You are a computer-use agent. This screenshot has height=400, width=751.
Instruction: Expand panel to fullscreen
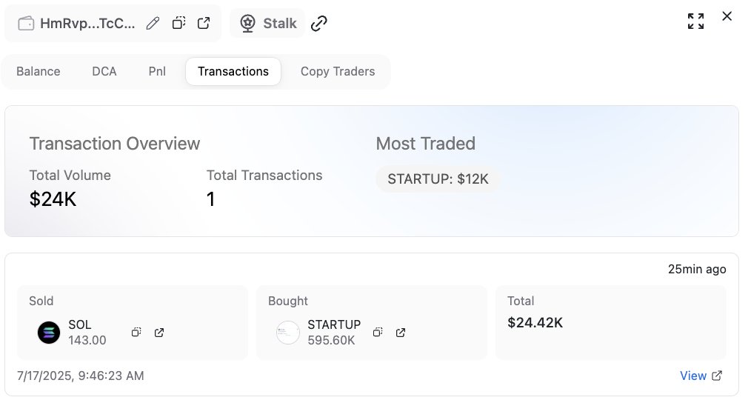tap(695, 21)
